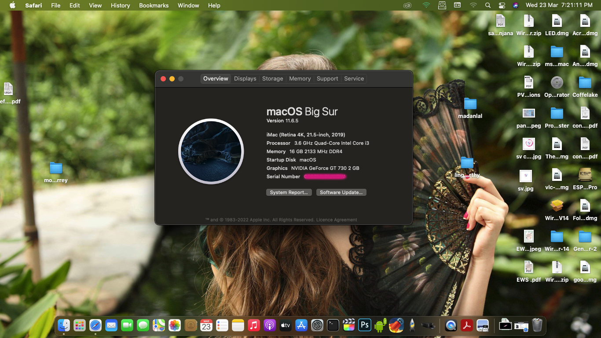Select the Storage tab

(272, 79)
